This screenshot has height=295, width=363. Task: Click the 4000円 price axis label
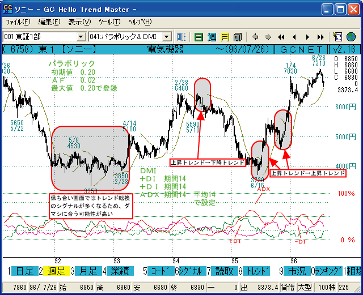click(x=345, y=166)
